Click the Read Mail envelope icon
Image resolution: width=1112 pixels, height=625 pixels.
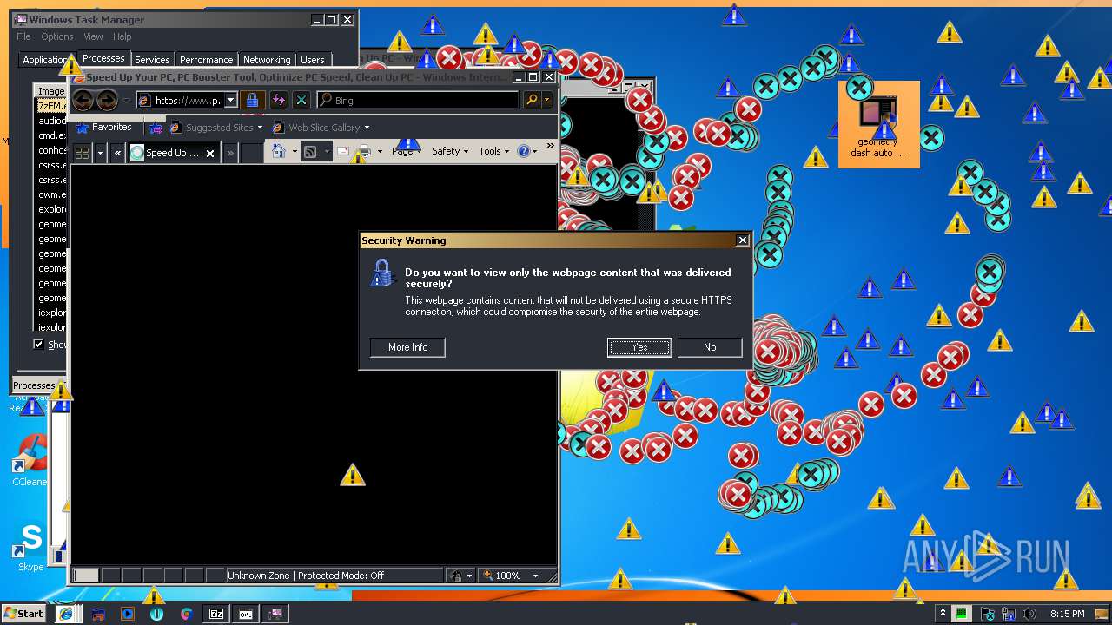click(x=343, y=152)
